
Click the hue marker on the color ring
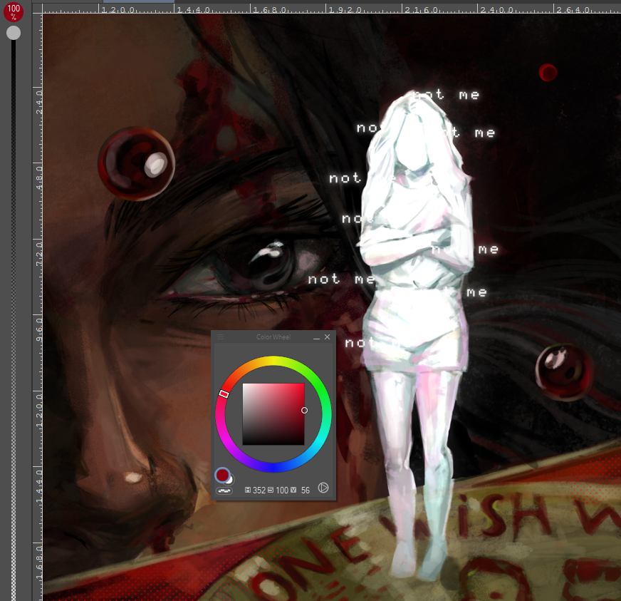click(x=224, y=394)
